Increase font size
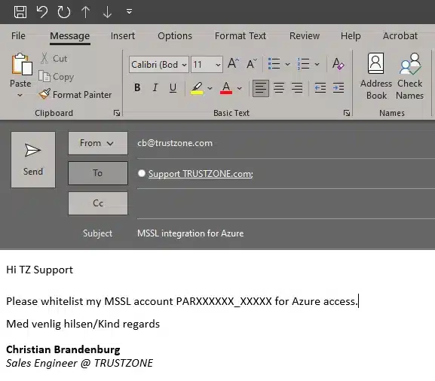This screenshot has width=435, height=381. pyautogui.click(x=233, y=63)
